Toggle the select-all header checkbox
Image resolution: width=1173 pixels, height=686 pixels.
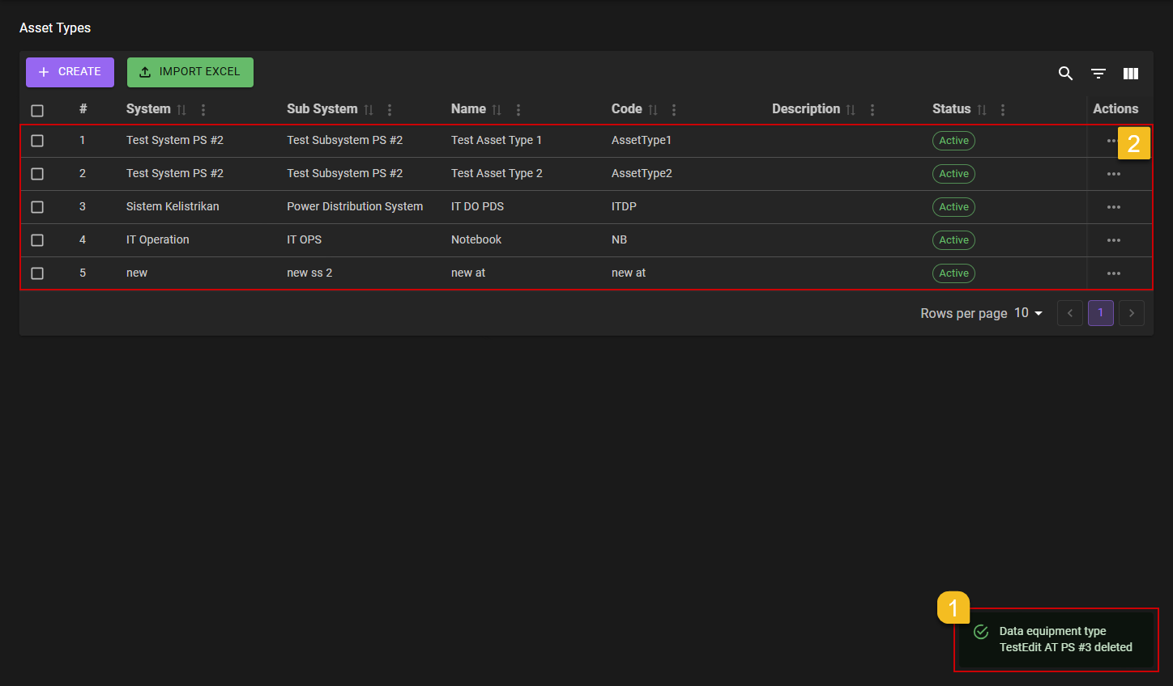click(37, 111)
